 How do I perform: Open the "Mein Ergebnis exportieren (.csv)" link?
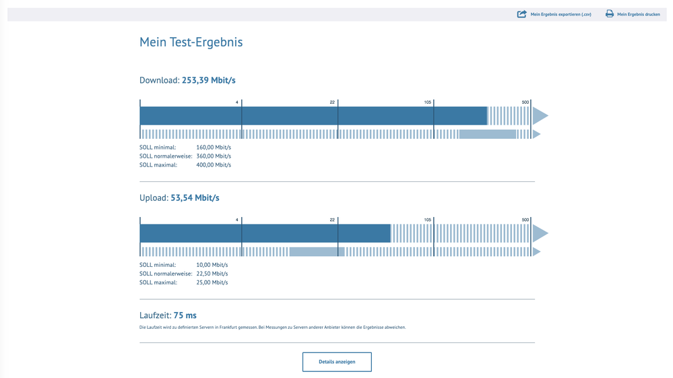coord(560,14)
